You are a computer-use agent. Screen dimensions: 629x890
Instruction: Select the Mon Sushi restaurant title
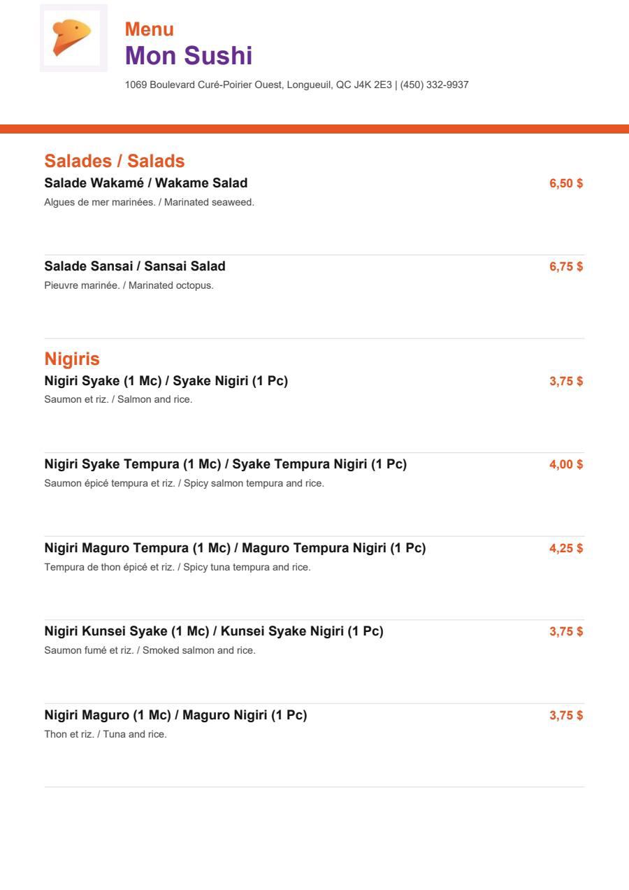click(189, 55)
